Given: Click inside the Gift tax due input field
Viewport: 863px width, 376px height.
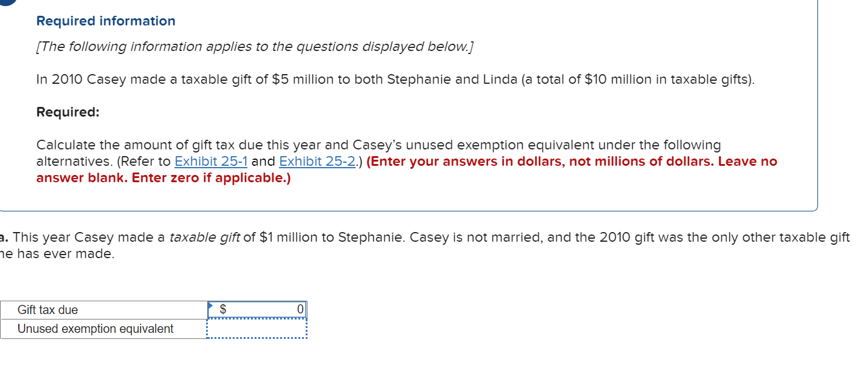Looking at the screenshot, I should point(261,309).
